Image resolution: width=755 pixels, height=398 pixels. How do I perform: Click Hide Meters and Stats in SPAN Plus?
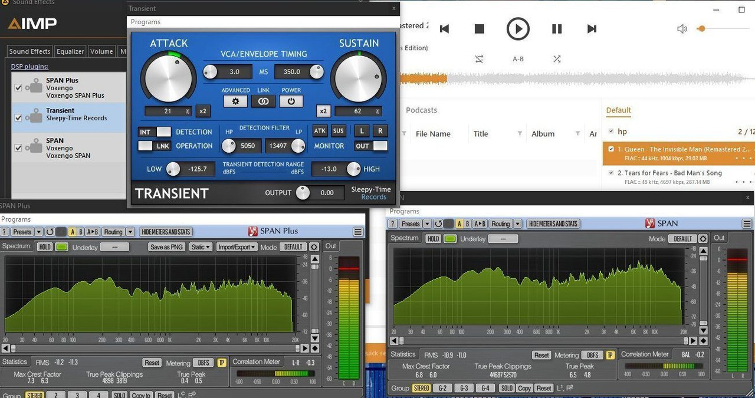[x=166, y=232]
